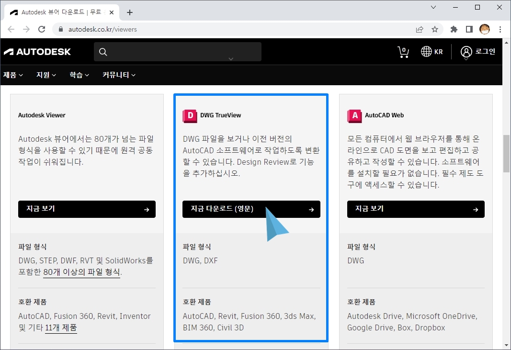Select the Autodesk 뷰어 다운로드 browser tab
Viewport: 511px width, 350px height.
pos(62,12)
